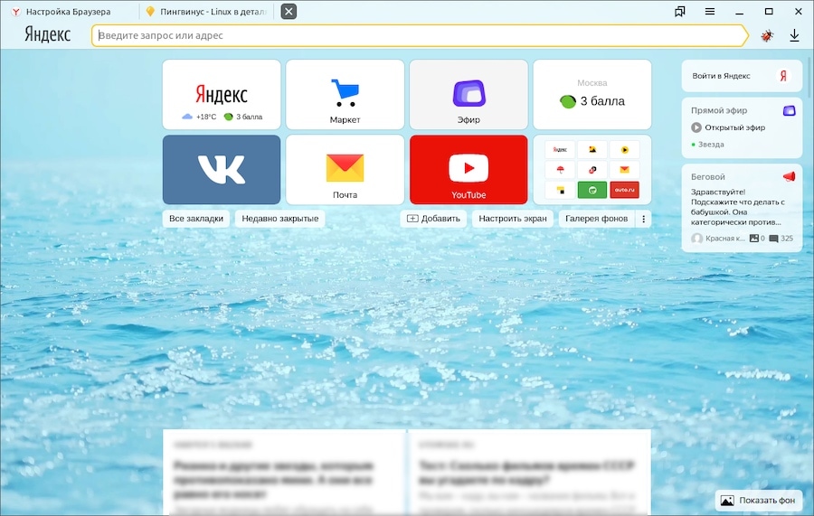Image resolution: width=814 pixels, height=516 pixels.
Task: Open the Москва 3 балла traffic tile
Action: tap(592, 94)
